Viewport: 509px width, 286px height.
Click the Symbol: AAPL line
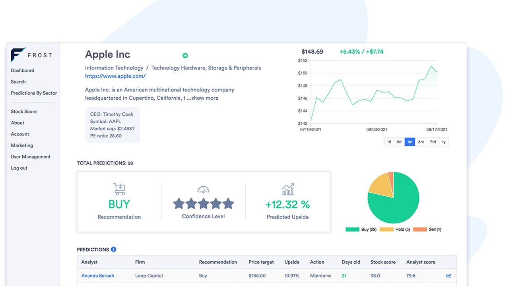point(106,122)
